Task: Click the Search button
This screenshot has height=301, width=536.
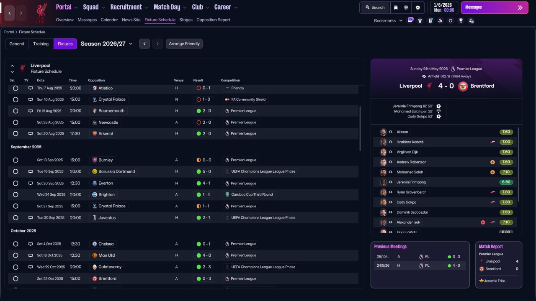Action: (375, 8)
